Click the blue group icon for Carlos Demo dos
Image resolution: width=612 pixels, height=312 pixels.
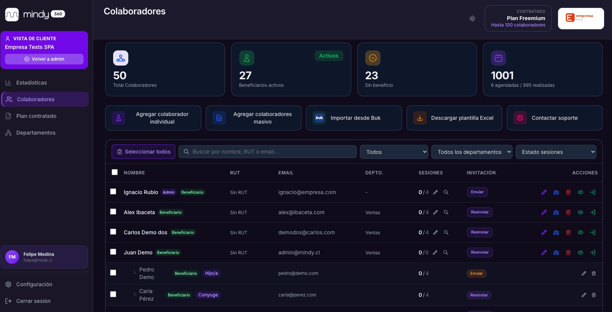tap(556, 232)
